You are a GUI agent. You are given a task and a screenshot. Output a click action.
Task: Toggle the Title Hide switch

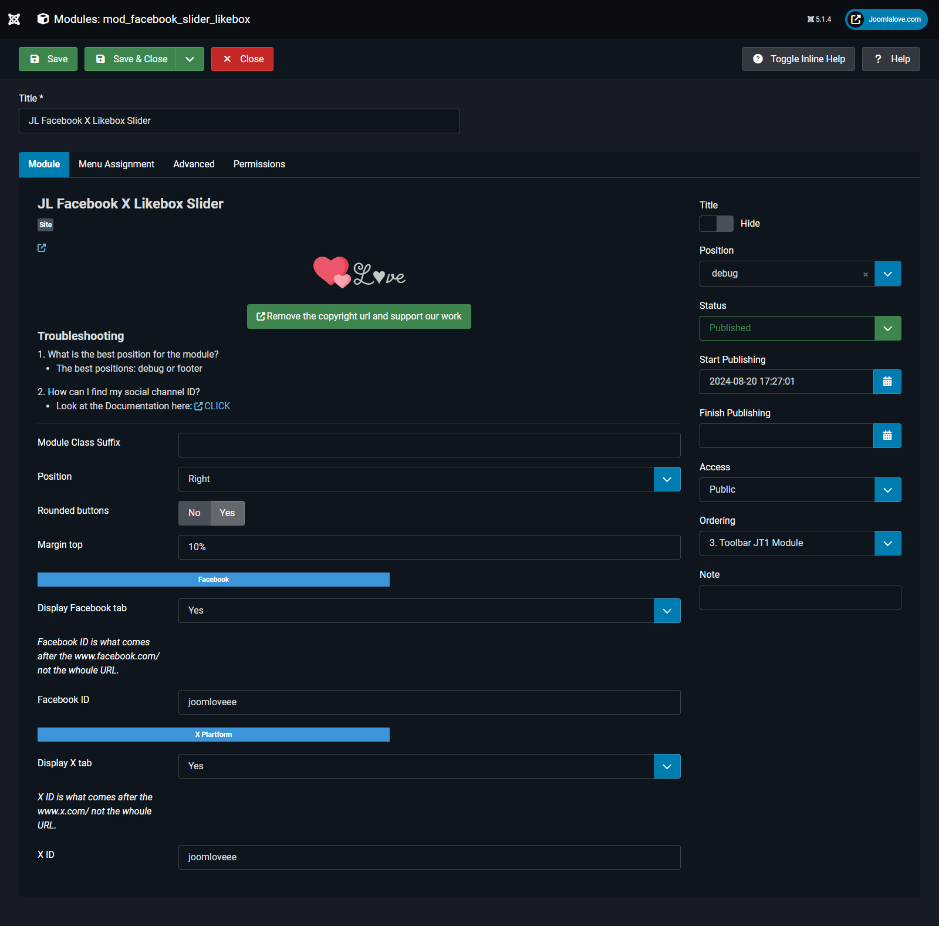(716, 224)
